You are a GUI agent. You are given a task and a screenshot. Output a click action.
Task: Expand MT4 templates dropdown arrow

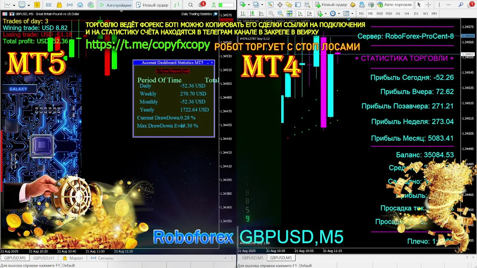(352, 14)
